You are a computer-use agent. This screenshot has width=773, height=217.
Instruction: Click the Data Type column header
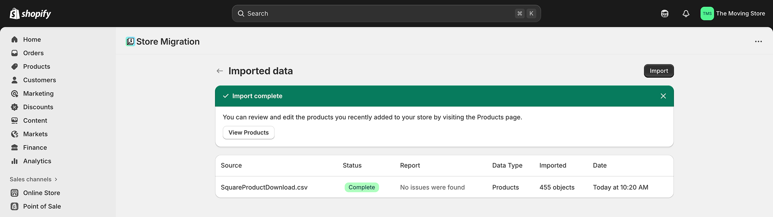(x=507, y=165)
